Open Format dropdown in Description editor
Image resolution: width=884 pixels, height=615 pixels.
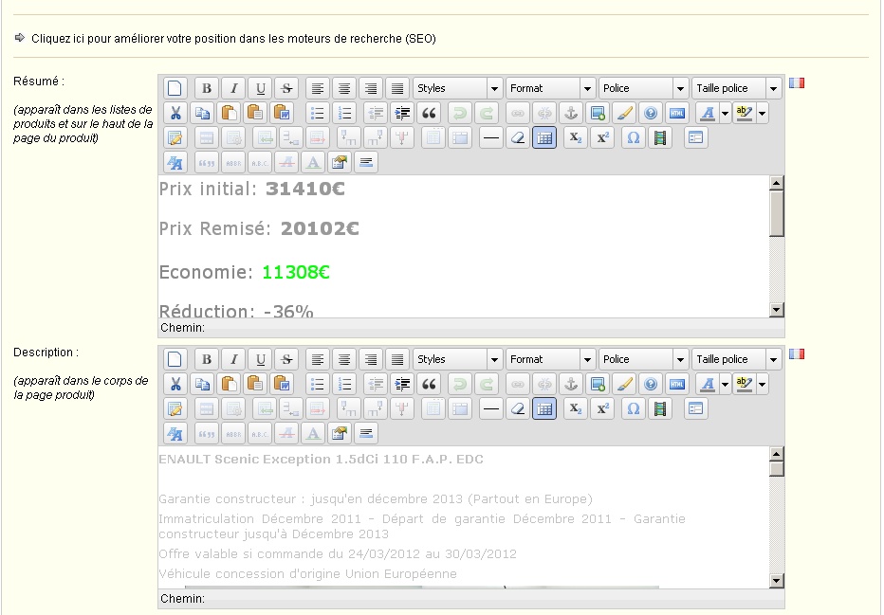pyautogui.click(x=550, y=359)
